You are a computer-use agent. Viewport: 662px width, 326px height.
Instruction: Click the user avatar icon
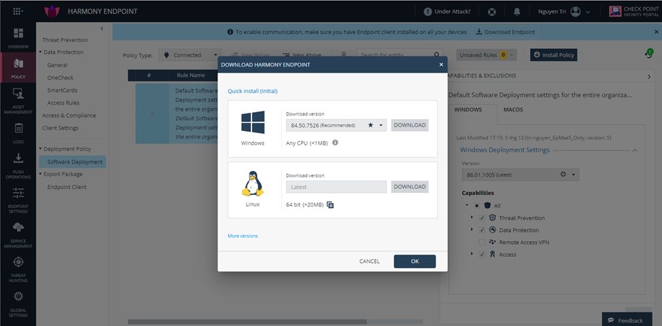point(576,12)
